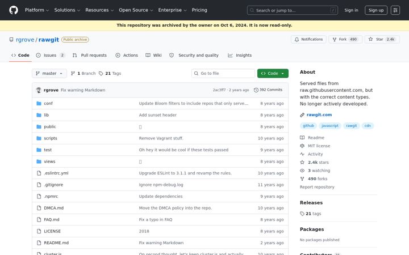Click the MIT license scale icon
Viewport: 409px width, 255px height.
(302, 146)
